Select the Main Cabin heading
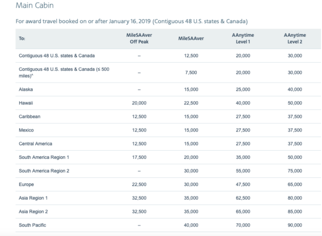Screen dimensions: 322x236 pyautogui.click(x=35, y=6)
